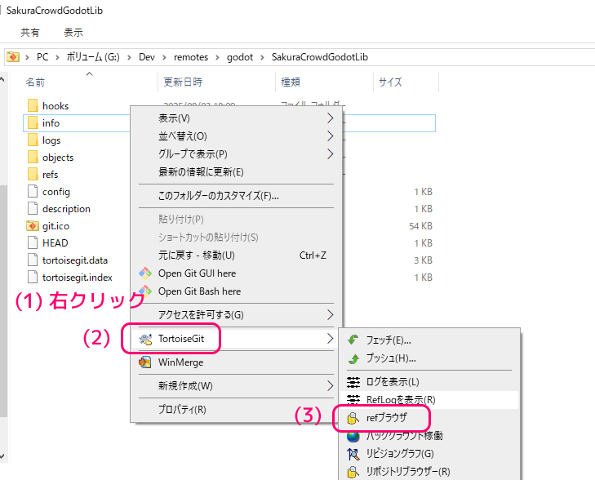This screenshot has width=595, height=480.
Task: Click the git.ico file icon
Action: click(32, 226)
